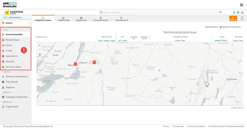Open the Intégrité du réseau tab
247x128 pixels.
pos(43,19)
